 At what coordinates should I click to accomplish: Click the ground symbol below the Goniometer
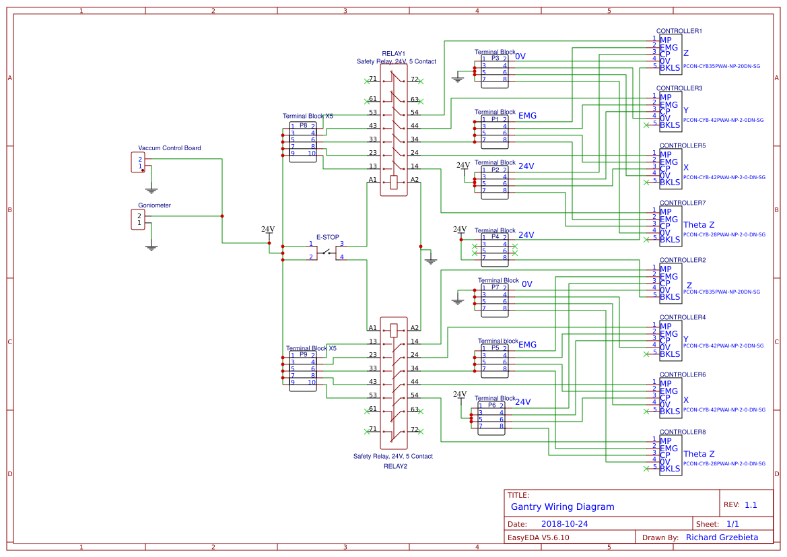[x=150, y=248]
